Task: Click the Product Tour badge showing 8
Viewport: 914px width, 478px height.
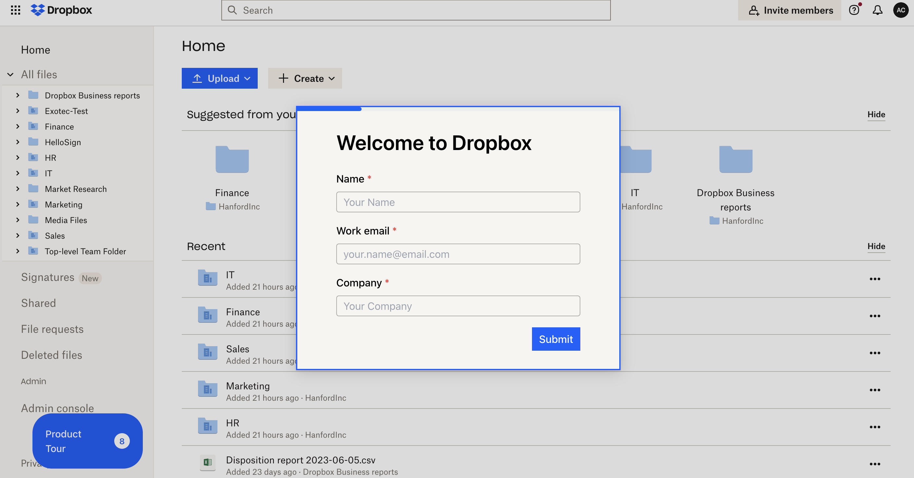Action: click(122, 441)
